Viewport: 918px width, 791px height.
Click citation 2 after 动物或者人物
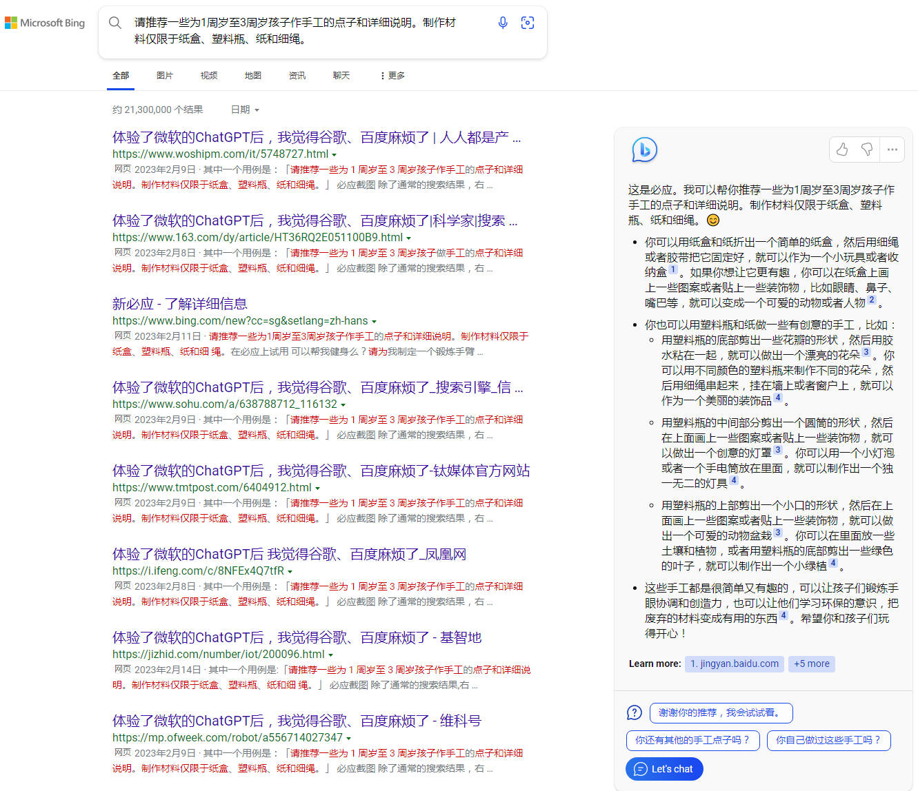872,300
